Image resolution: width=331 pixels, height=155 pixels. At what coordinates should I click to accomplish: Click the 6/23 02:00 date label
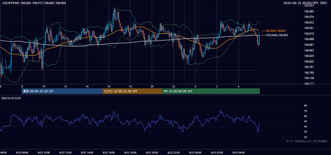point(217,153)
